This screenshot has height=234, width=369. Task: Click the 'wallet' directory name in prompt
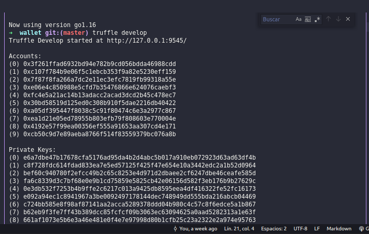30,33
